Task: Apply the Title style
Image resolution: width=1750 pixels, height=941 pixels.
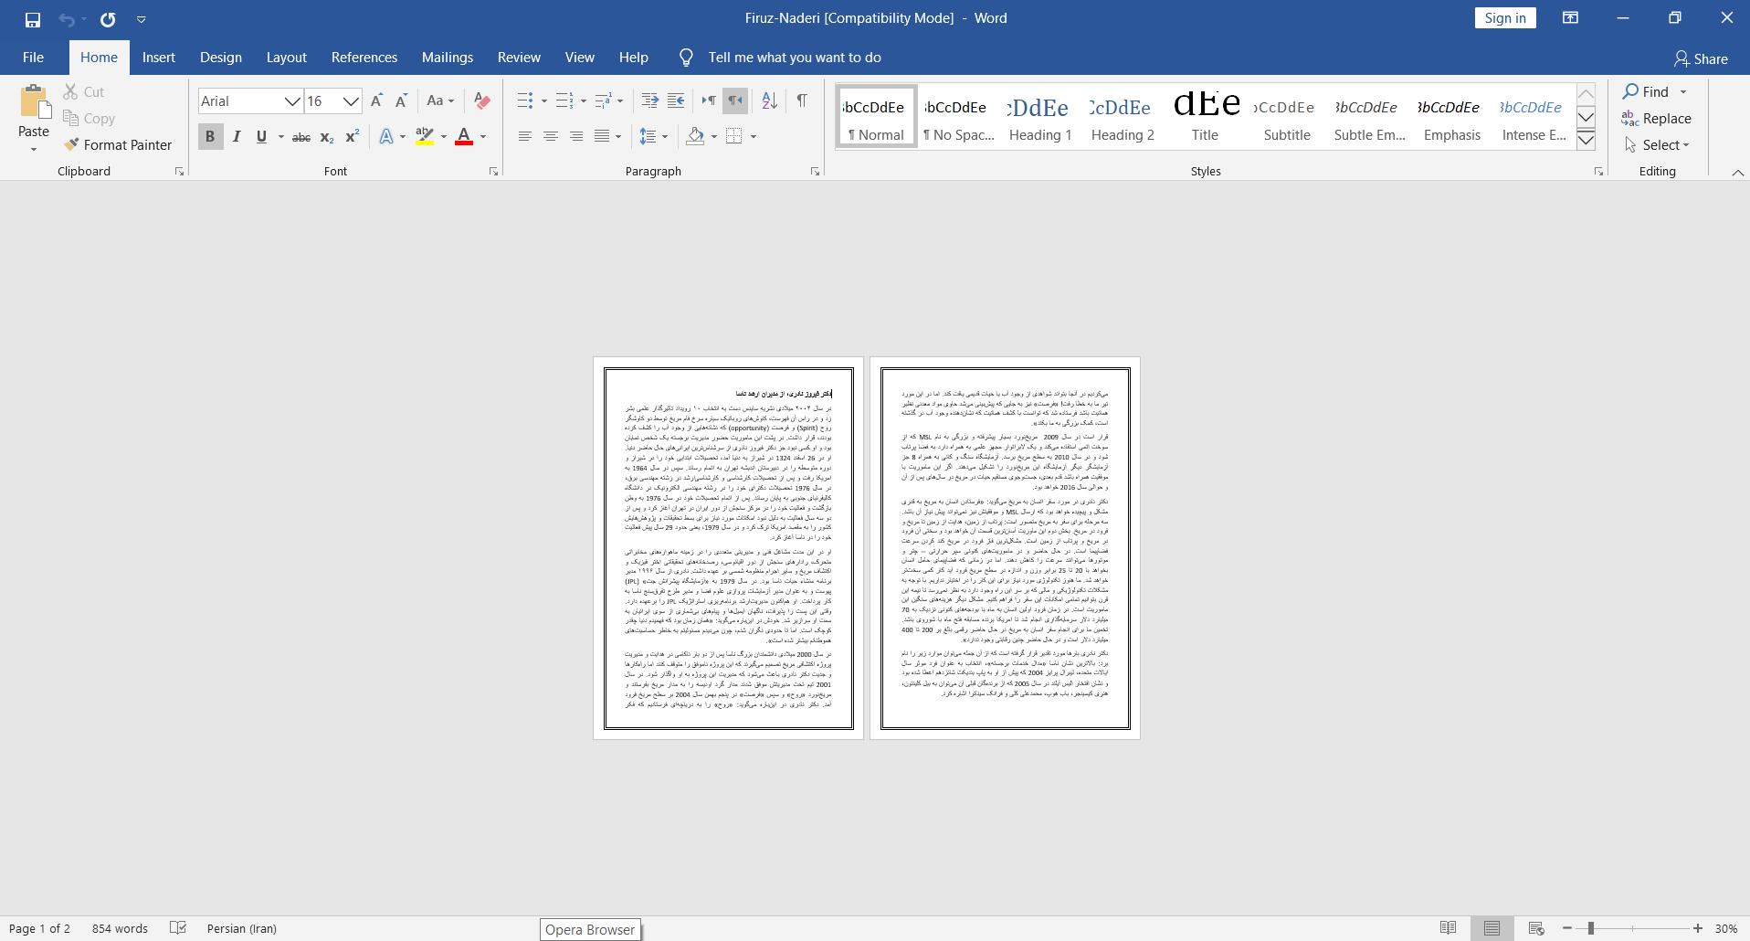Action: tap(1205, 117)
